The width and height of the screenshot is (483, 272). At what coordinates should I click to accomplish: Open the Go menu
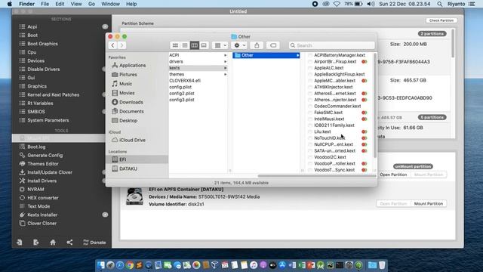tap(91, 4)
